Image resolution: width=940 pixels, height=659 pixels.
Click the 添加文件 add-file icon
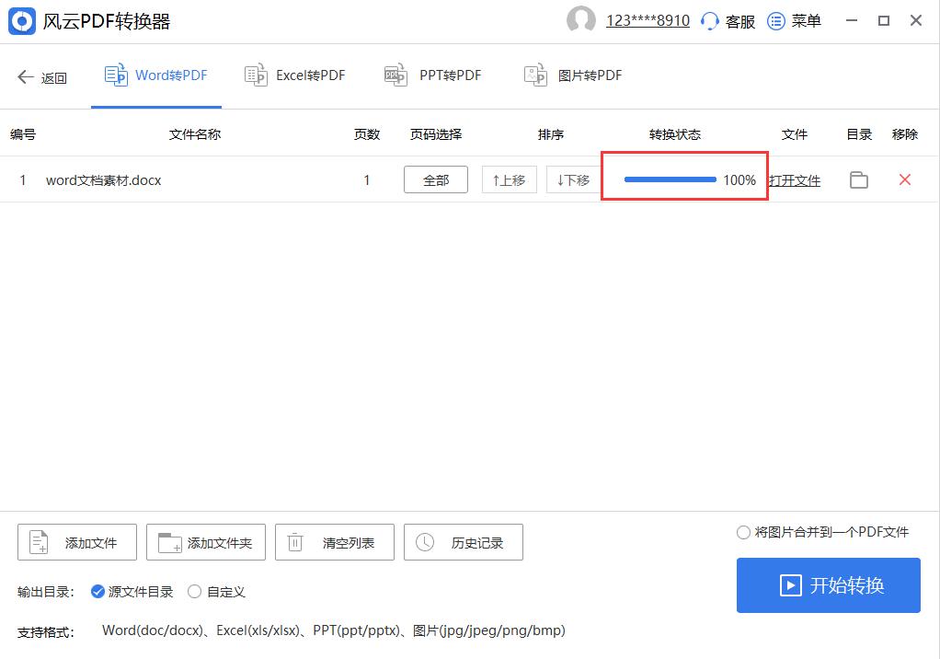[x=37, y=542]
